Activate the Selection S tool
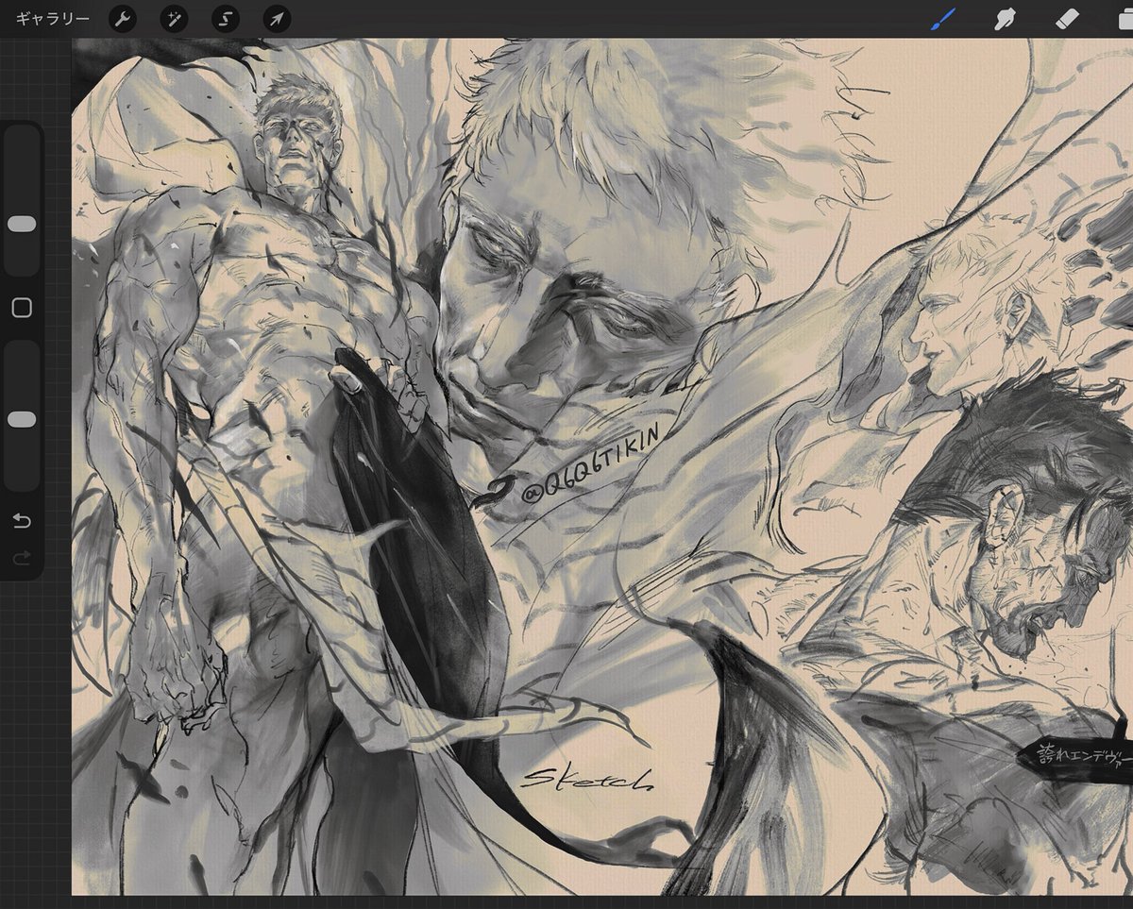 pyautogui.click(x=225, y=18)
